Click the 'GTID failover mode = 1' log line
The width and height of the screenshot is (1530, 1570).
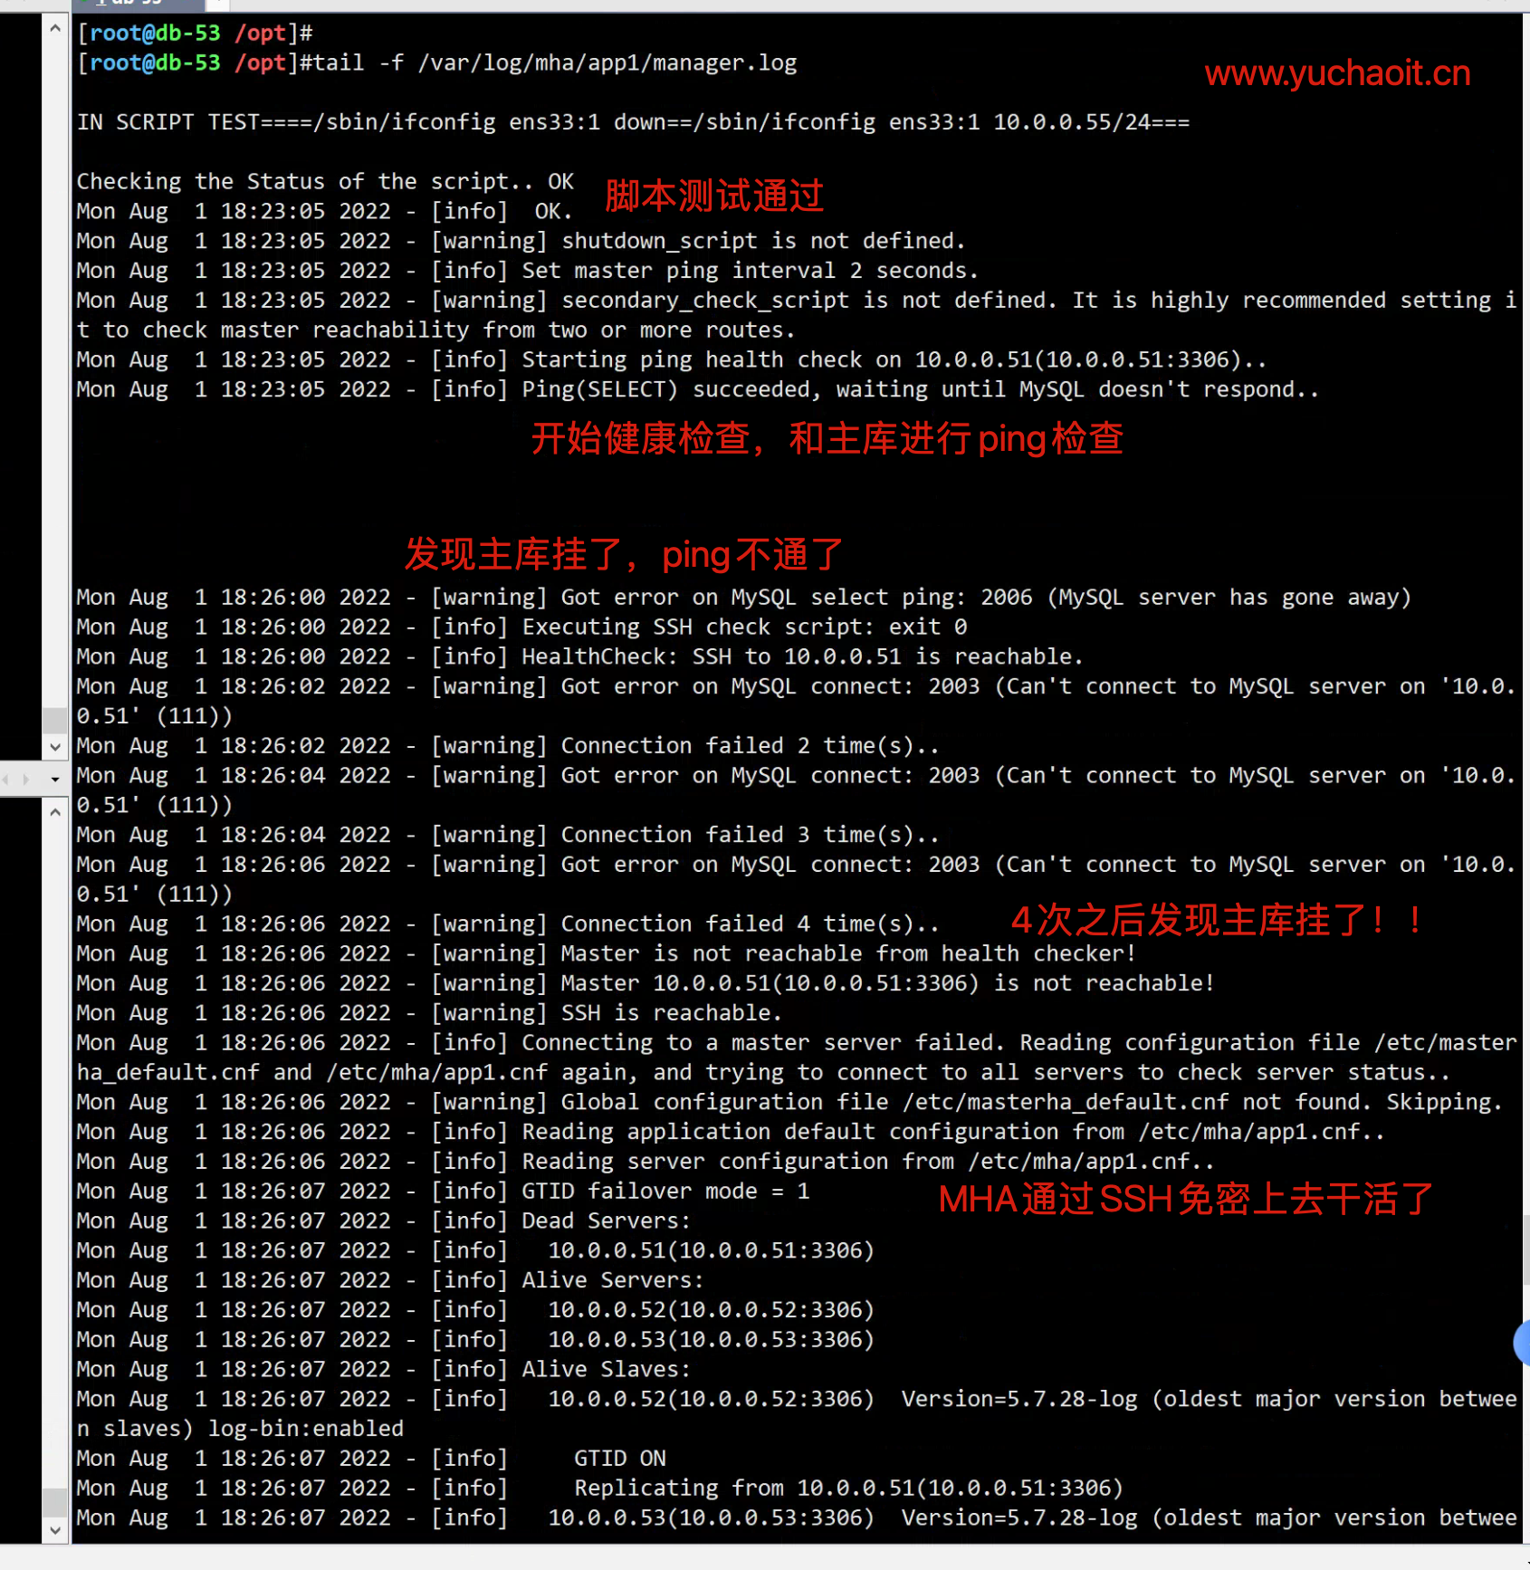pos(665,1192)
